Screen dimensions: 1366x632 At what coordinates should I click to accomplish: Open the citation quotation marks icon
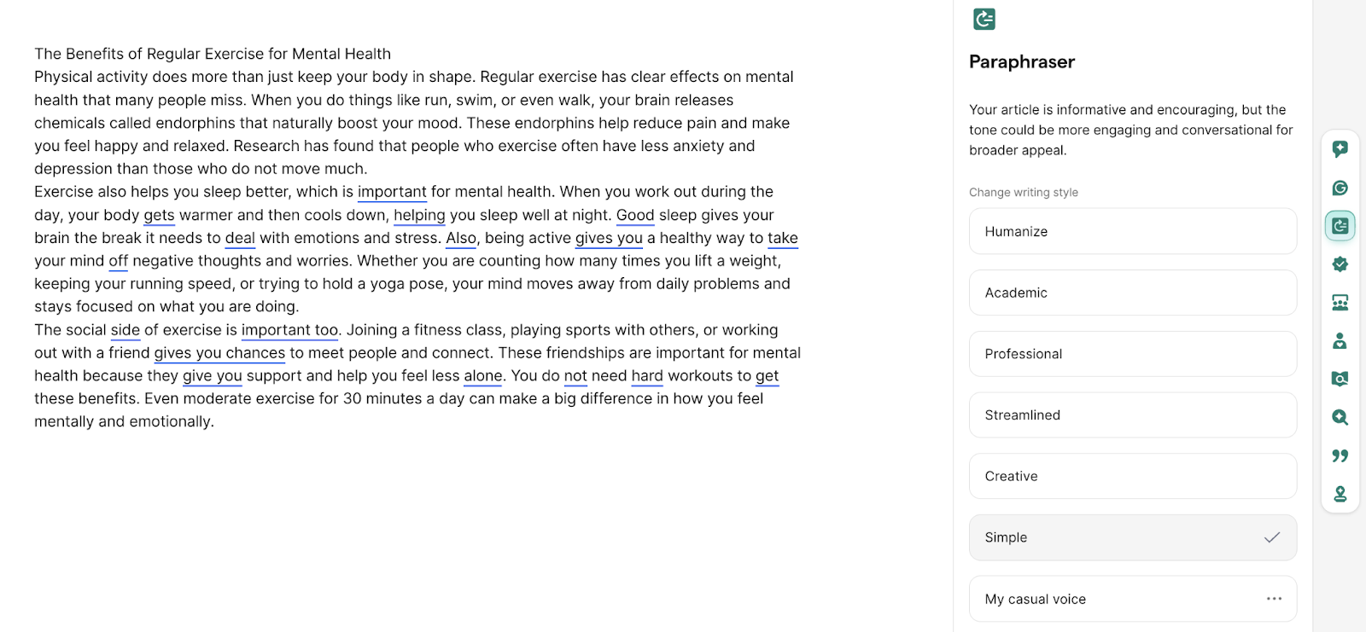pyautogui.click(x=1340, y=455)
